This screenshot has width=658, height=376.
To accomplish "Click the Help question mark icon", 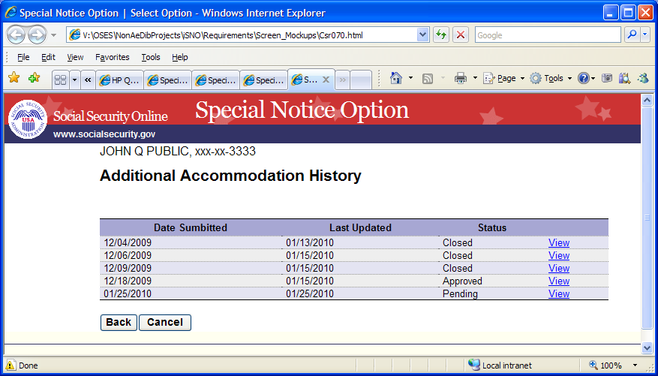I will [583, 78].
